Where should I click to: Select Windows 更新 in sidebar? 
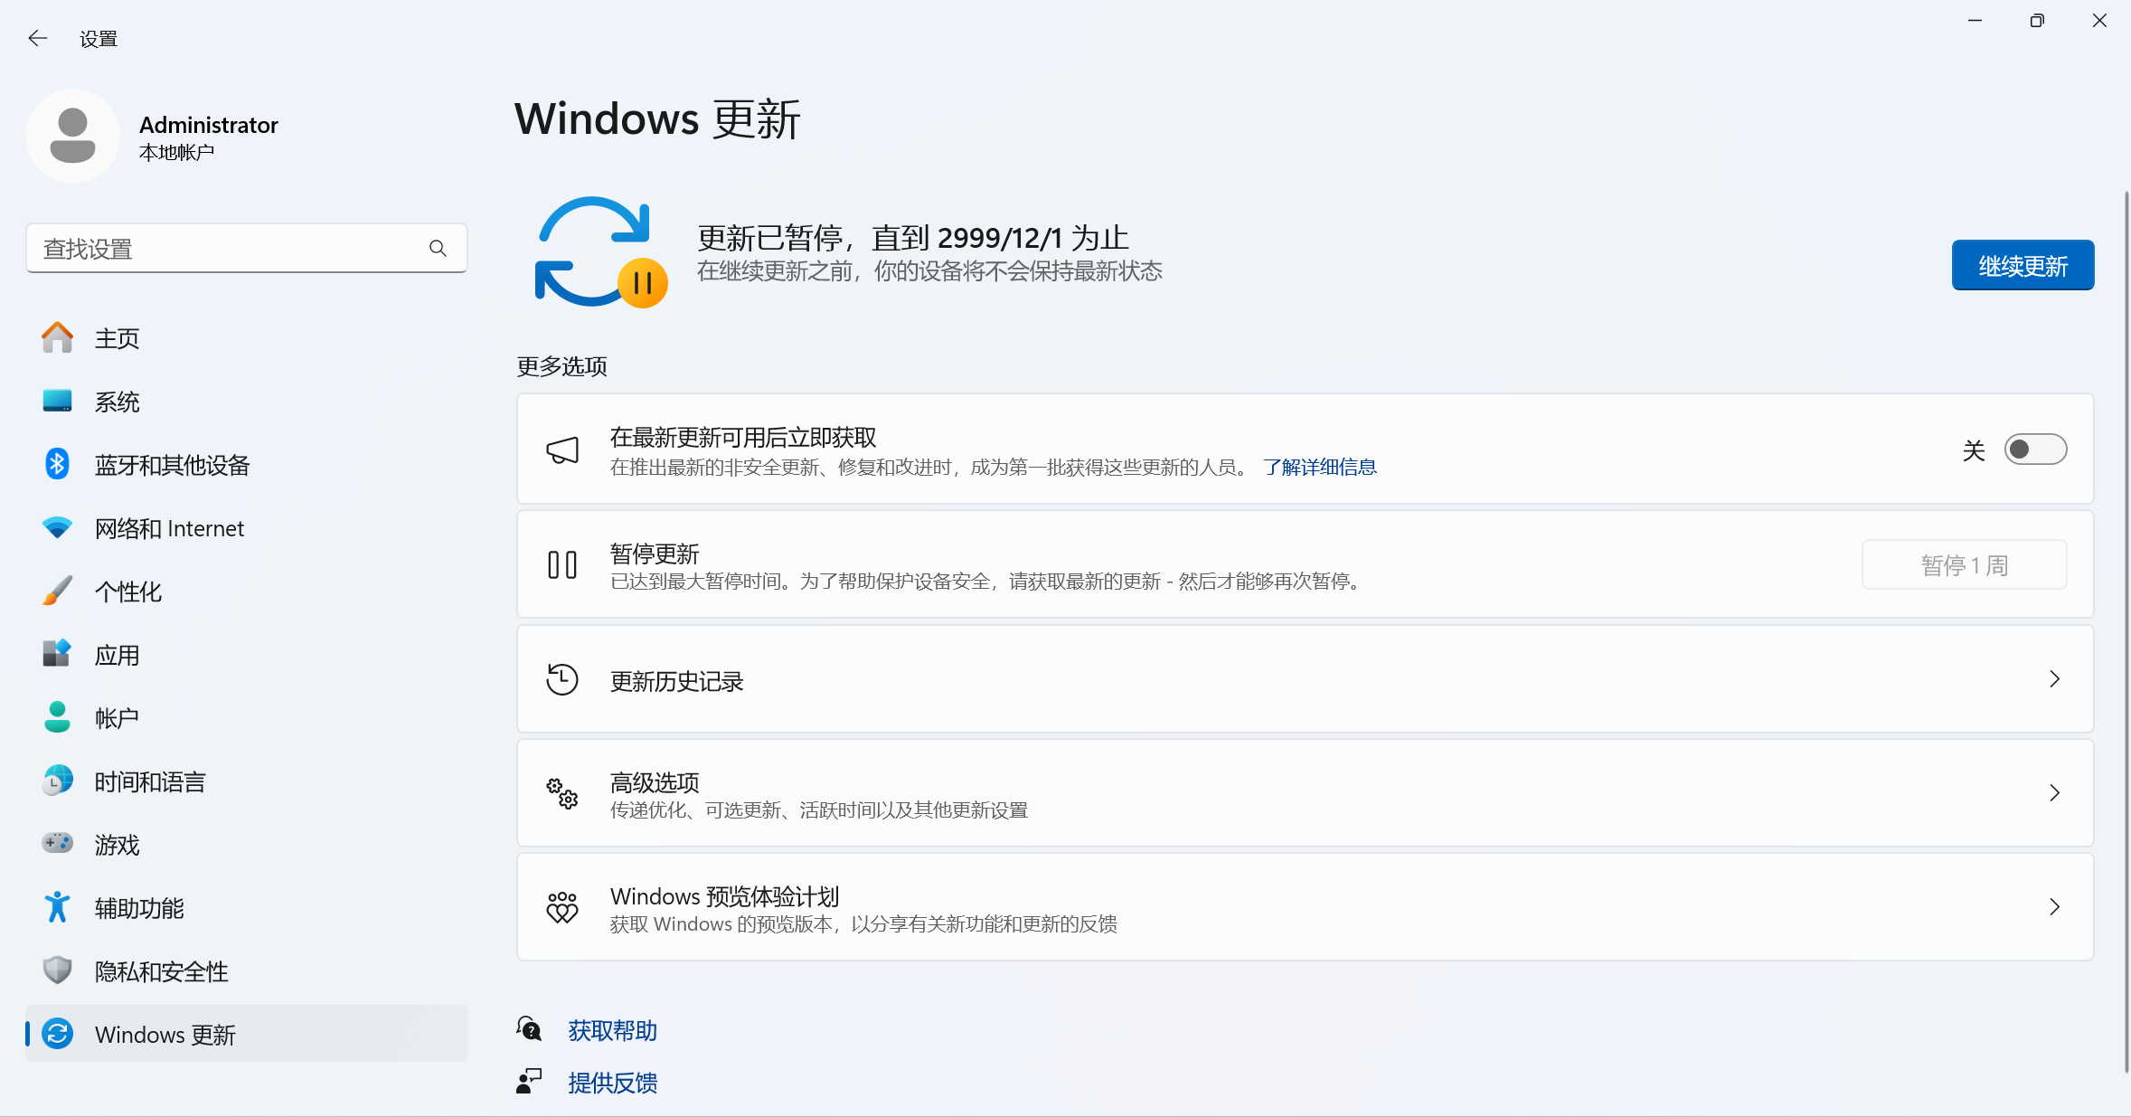(247, 1034)
